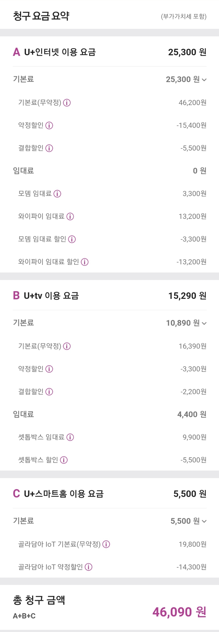
Task: Show info for U+tv 결합할인 -2,200원
Action: [49, 392]
